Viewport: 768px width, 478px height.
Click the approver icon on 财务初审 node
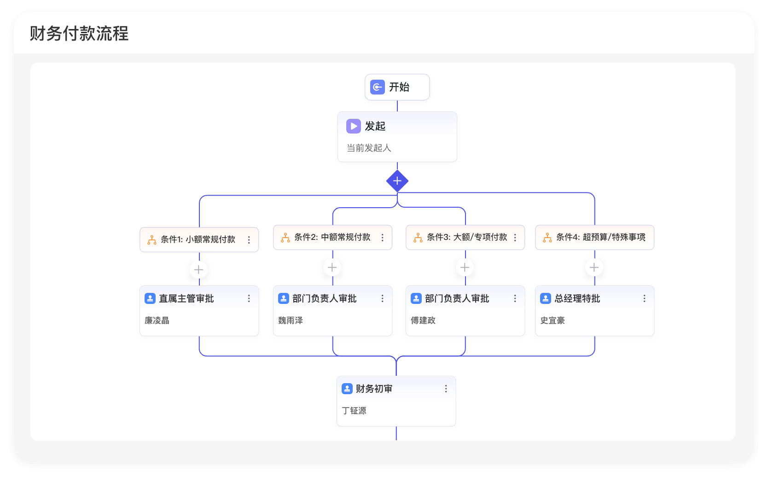coord(347,389)
